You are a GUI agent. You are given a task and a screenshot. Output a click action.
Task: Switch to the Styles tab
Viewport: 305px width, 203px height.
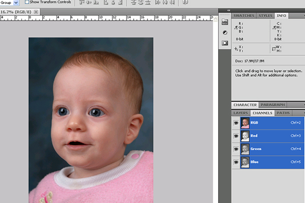[x=265, y=16]
